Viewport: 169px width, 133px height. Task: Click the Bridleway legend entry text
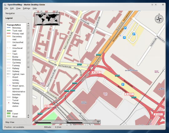[x=17, y=60]
